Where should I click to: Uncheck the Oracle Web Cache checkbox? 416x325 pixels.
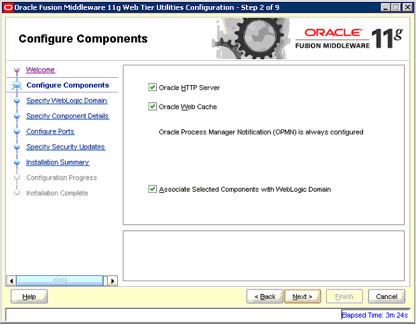152,107
